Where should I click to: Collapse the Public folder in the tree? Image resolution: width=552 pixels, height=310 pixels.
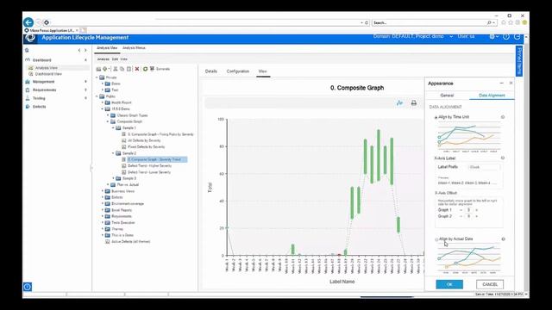click(x=97, y=96)
